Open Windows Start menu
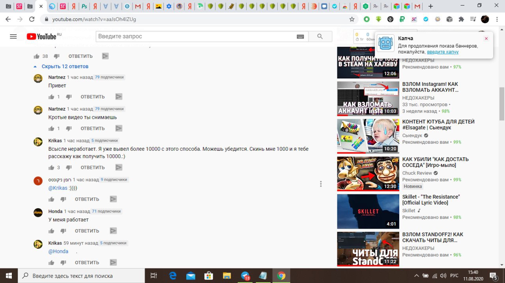505x283 pixels. point(9,276)
